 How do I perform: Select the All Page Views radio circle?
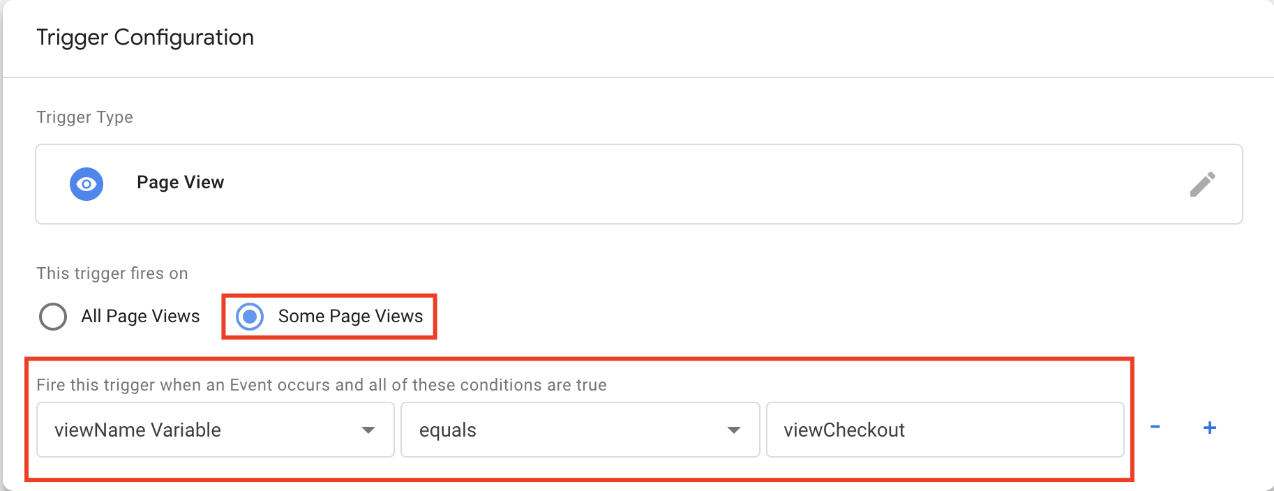click(53, 317)
